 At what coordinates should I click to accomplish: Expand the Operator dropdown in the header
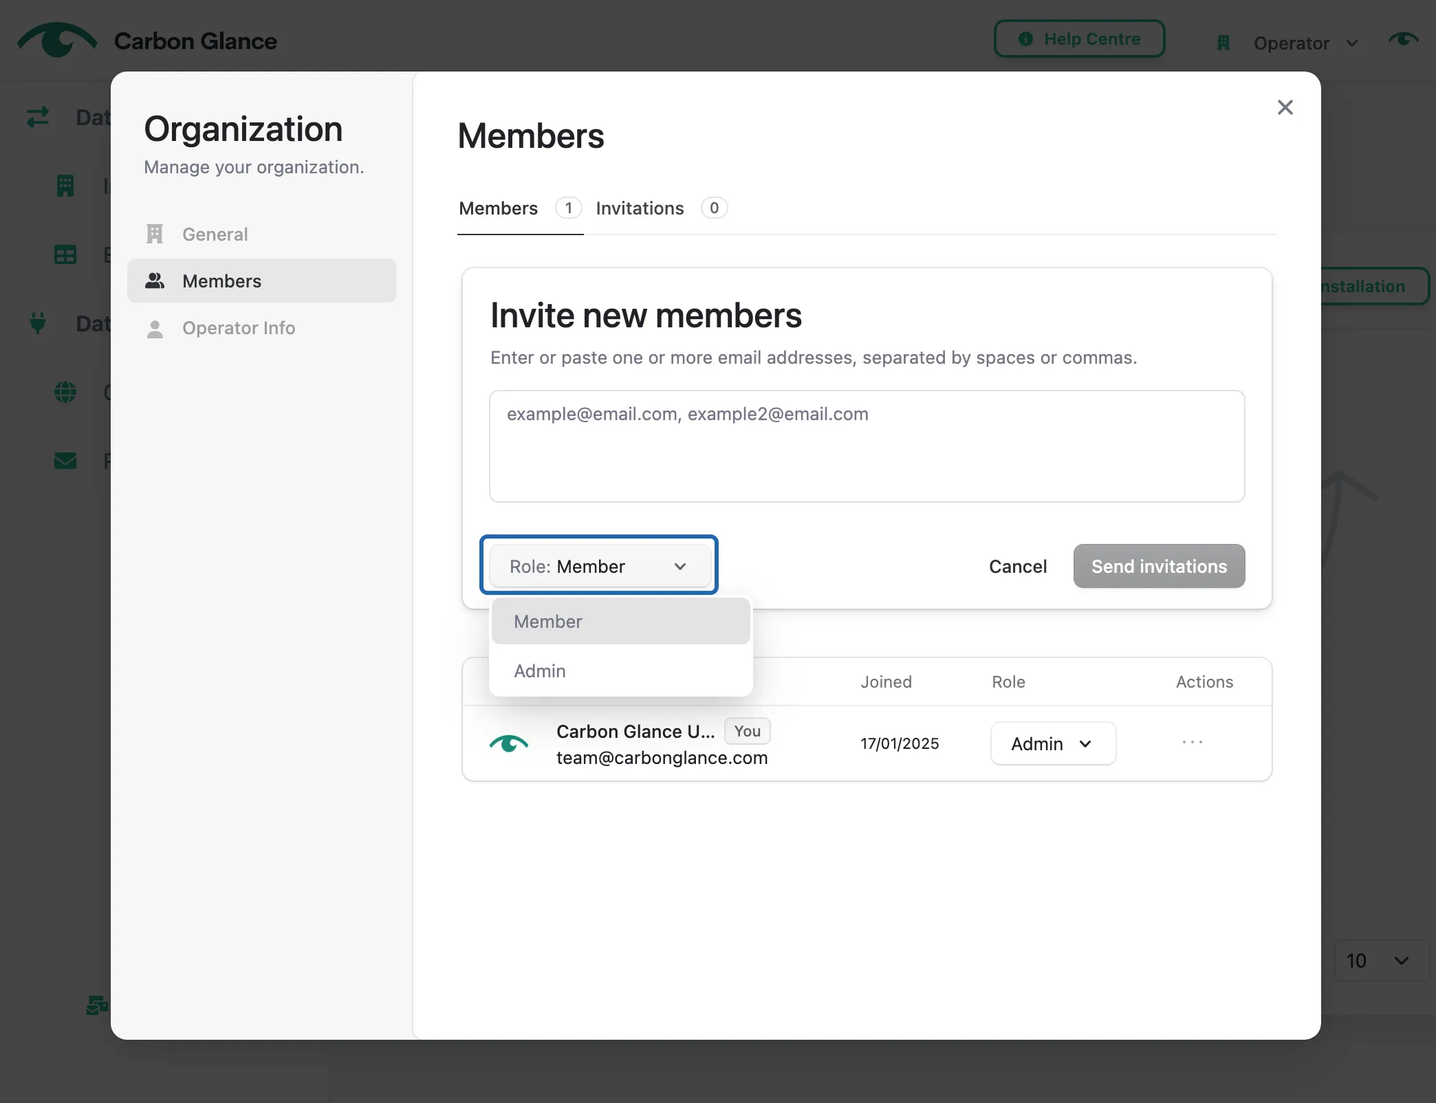pos(1305,43)
